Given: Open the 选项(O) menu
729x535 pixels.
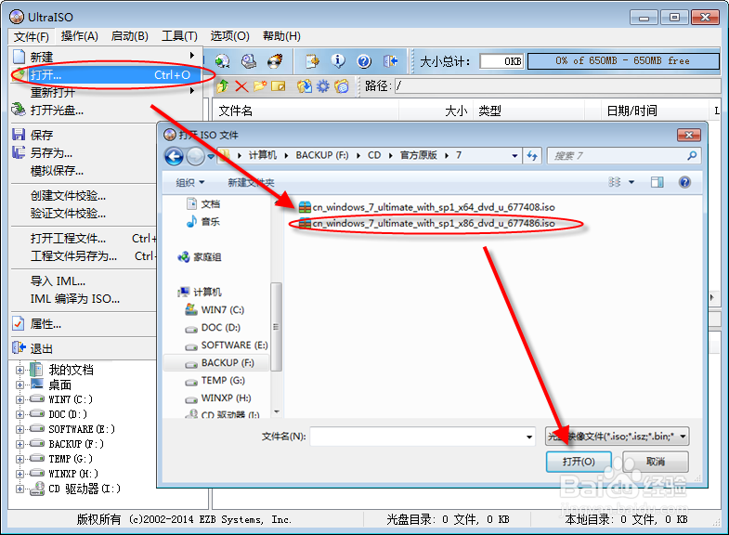Looking at the screenshot, I should pyautogui.click(x=229, y=36).
